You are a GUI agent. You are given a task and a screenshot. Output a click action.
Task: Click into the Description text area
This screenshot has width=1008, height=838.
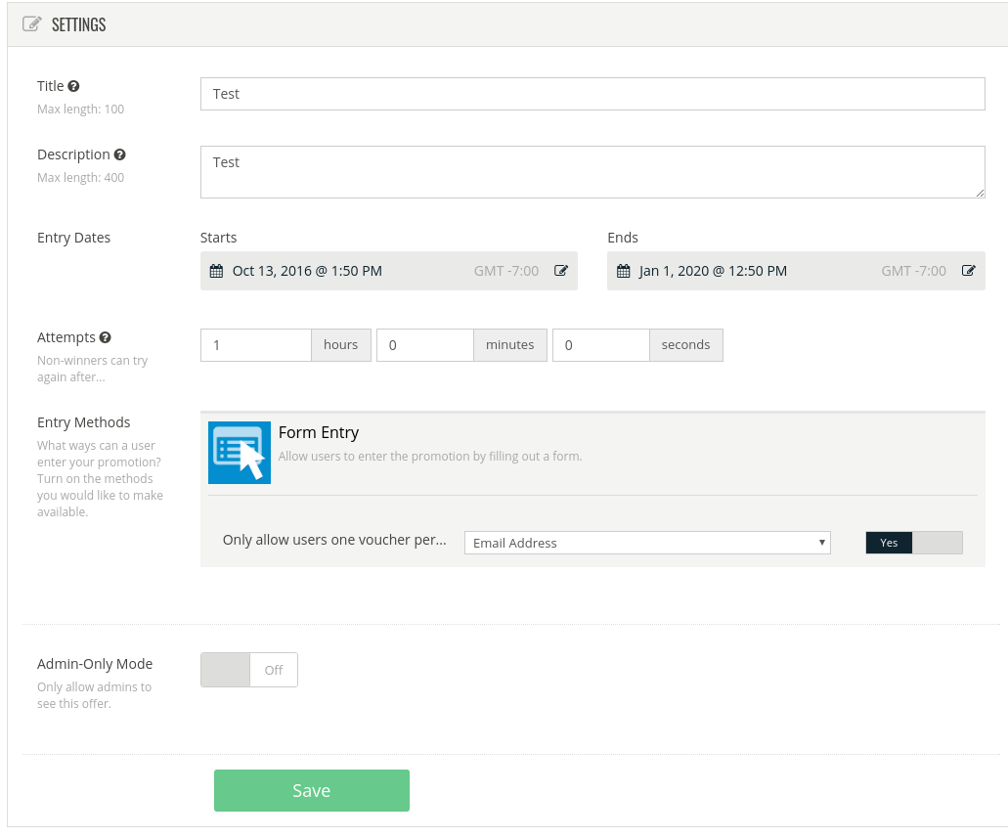[592, 172]
